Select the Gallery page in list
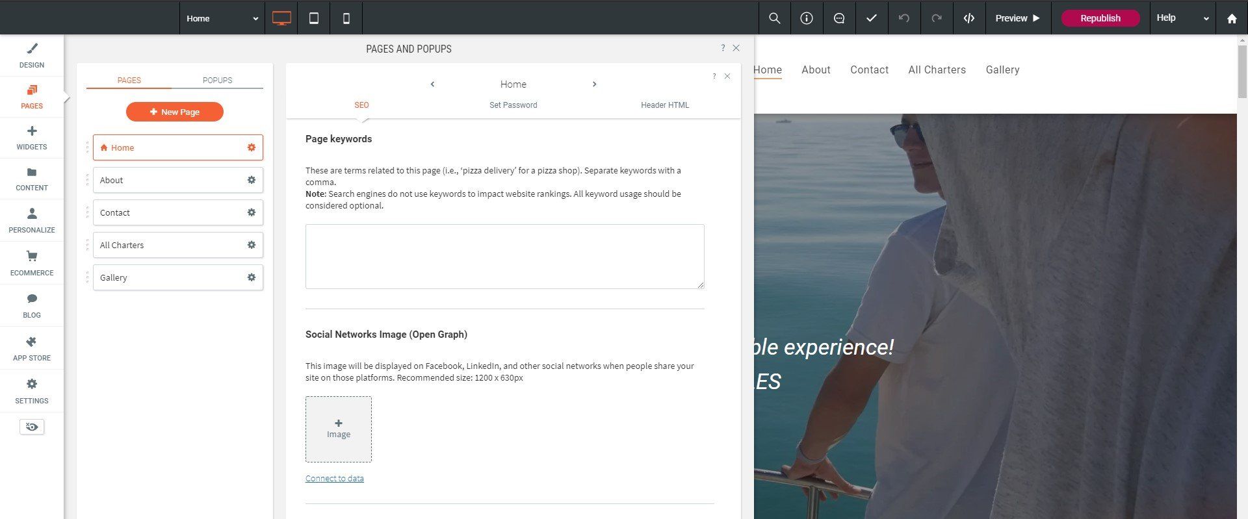 pyautogui.click(x=178, y=277)
